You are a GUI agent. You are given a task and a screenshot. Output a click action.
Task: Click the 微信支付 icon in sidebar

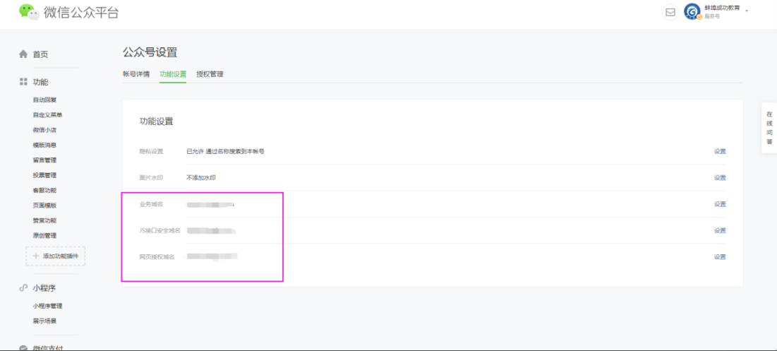23,347
